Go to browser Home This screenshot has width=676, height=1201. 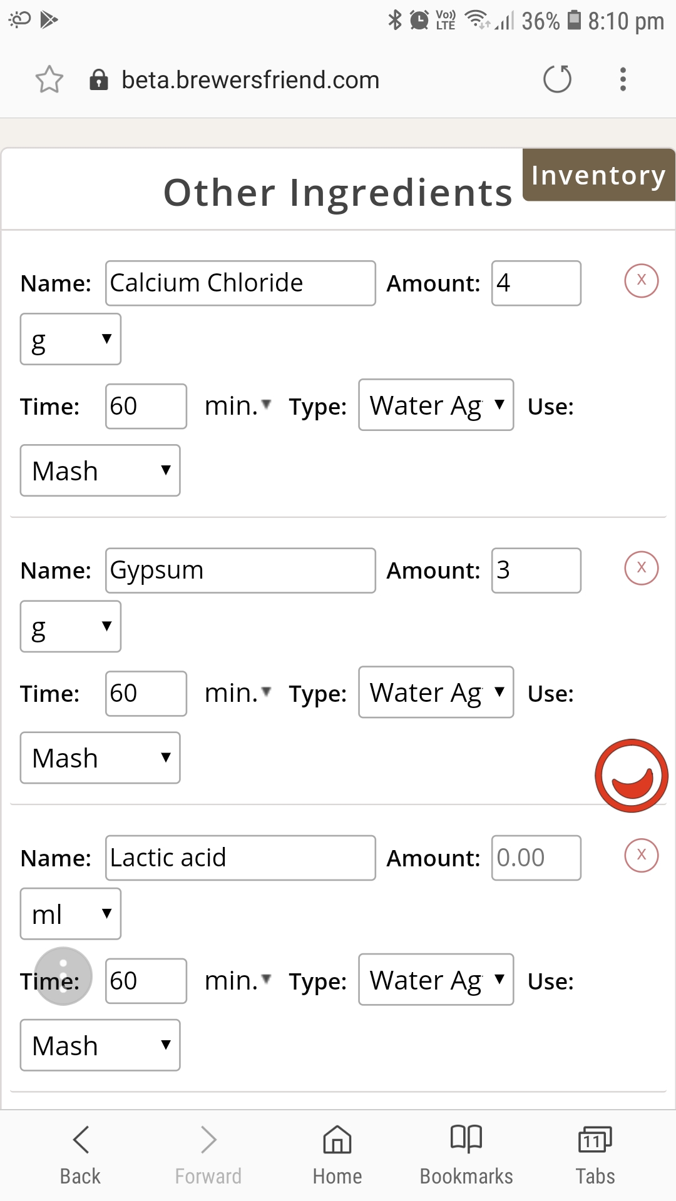pyautogui.click(x=337, y=1155)
